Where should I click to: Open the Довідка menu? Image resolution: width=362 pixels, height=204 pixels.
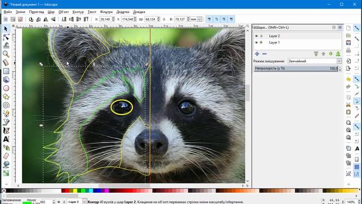(x=139, y=12)
